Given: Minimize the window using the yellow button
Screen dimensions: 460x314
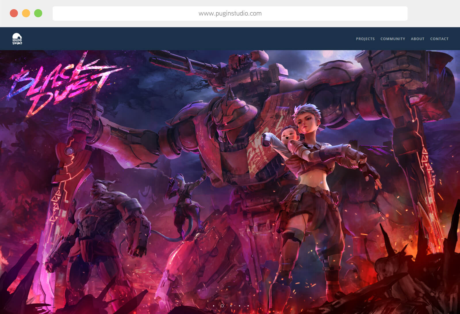Looking at the screenshot, I should (x=26, y=13).
